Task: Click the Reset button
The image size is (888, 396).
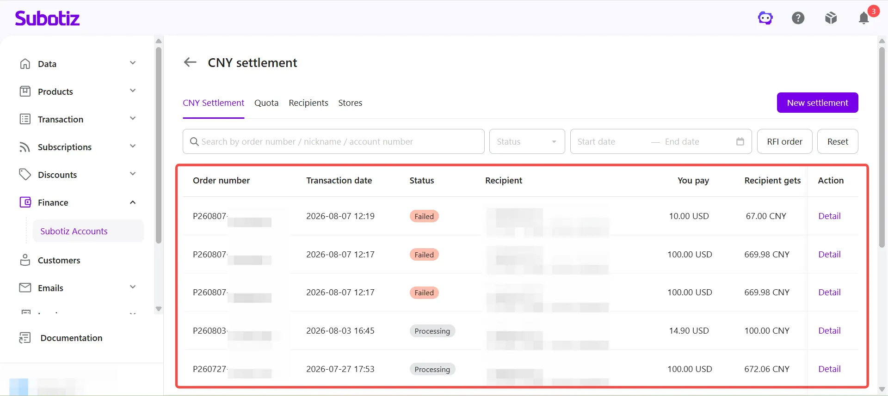Action: [x=838, y=141]
